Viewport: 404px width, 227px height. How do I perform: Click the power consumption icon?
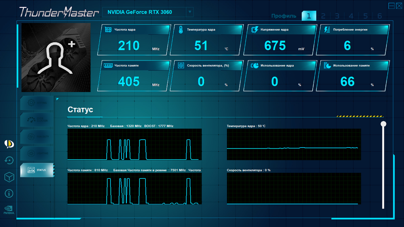pyautogui.click(x=327, y=30)
